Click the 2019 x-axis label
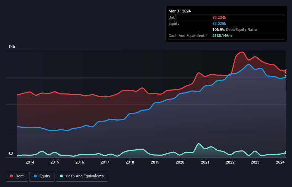Screen dimensions: 292x187 pyautogui.click(x=155, y=162)
